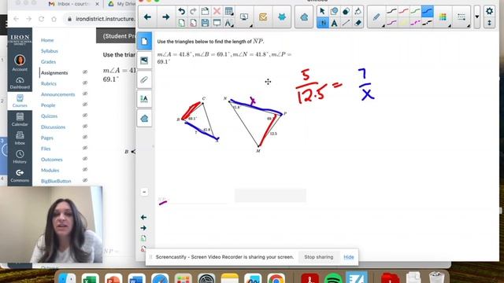Toggle visibility eye next to People
Image resolution: width=504 pixels, height=283 pixels.
click(x=85, y=105)
